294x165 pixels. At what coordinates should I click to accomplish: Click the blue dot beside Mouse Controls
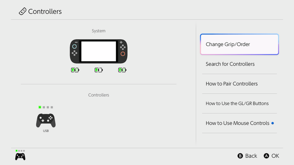pyautogui.click(x=273, y=123)
